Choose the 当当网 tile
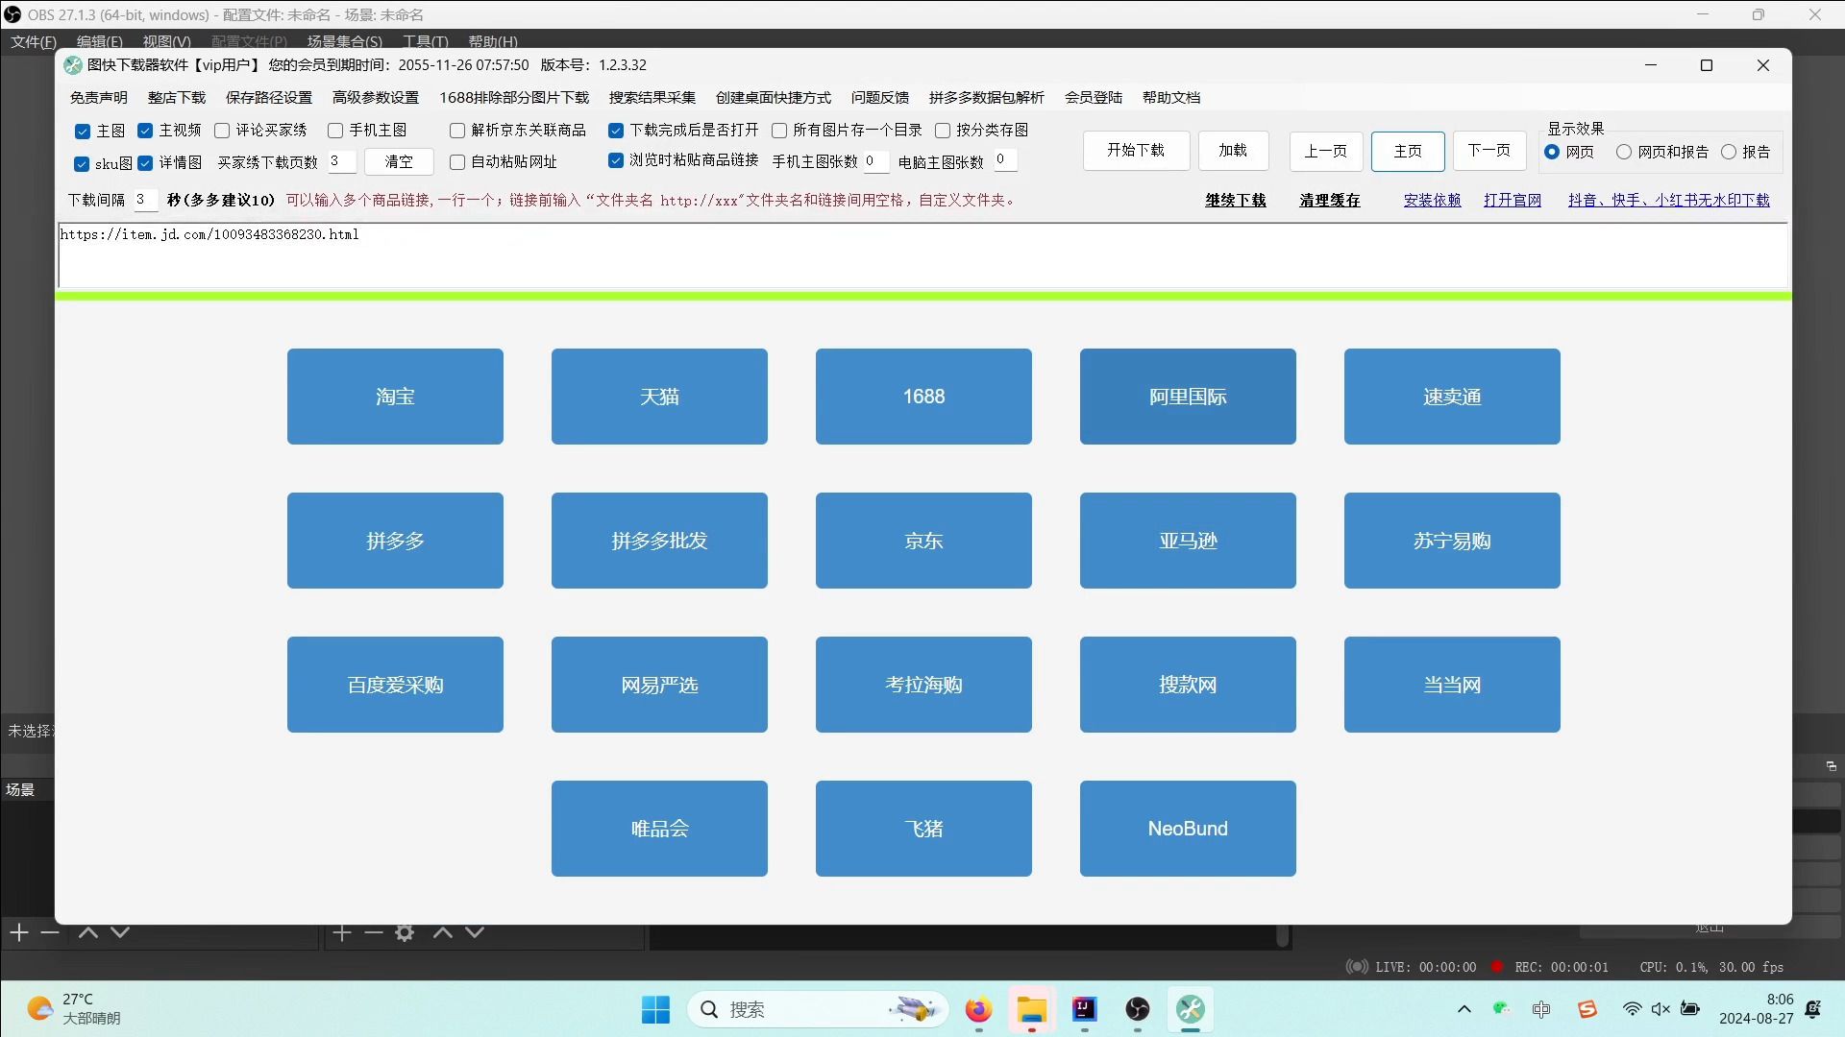 pos(1452,685)
